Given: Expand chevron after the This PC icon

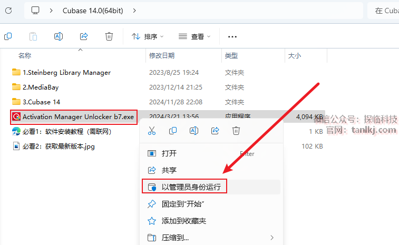Looking at the screenshot, I should coord(51,11).
